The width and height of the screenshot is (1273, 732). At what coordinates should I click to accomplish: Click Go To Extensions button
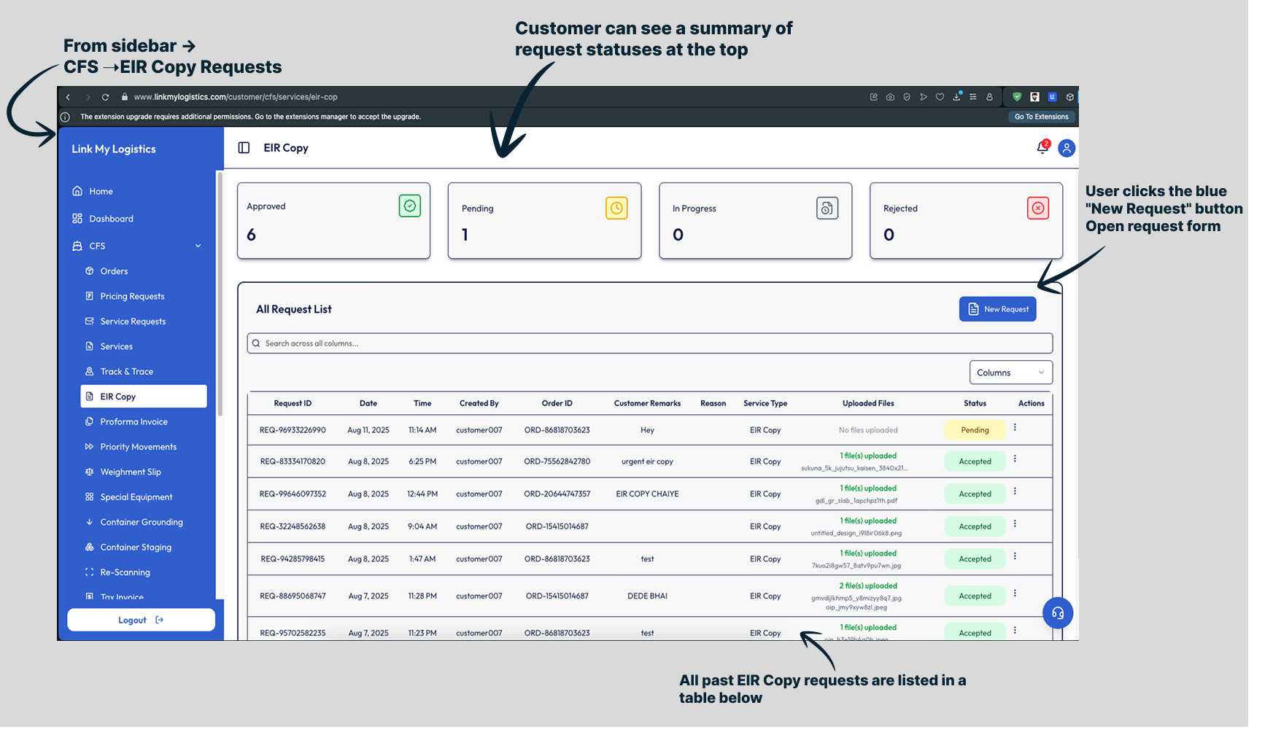[1041, 117]
